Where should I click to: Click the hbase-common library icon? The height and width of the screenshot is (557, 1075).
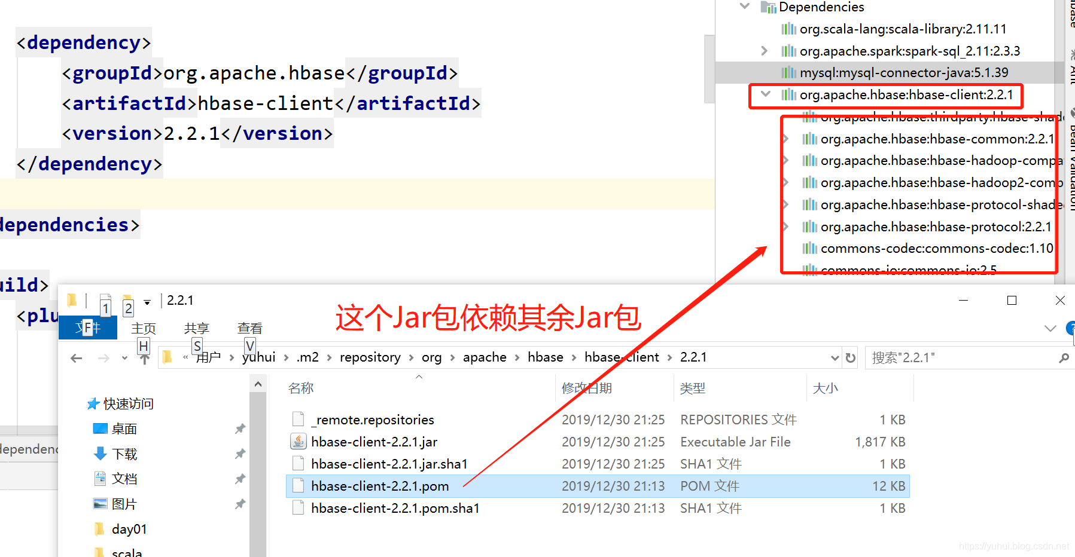point(810,139)
